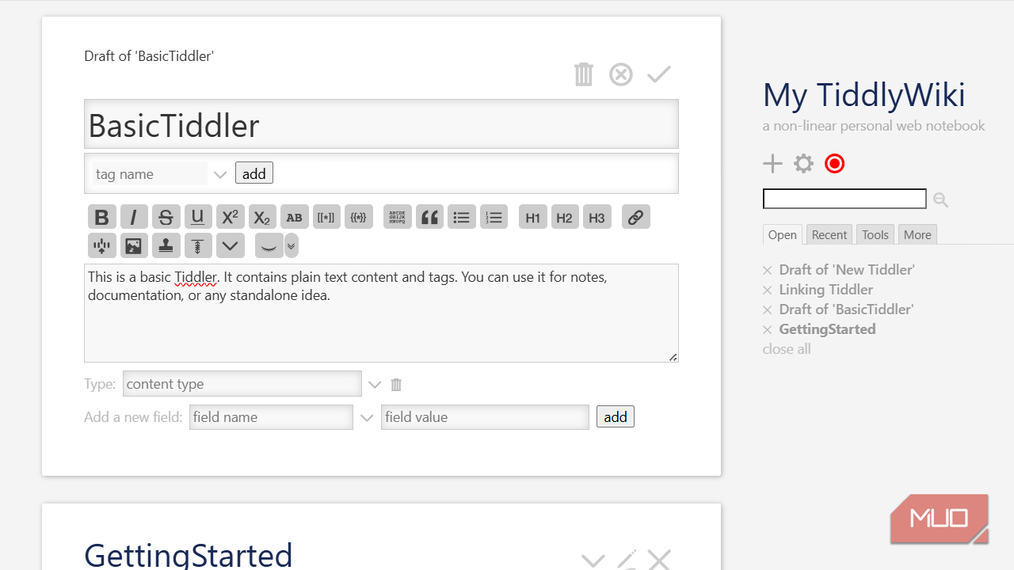Apply underline formatting
The height and width of the screenshot is (570, 1014).
point(198,217)
